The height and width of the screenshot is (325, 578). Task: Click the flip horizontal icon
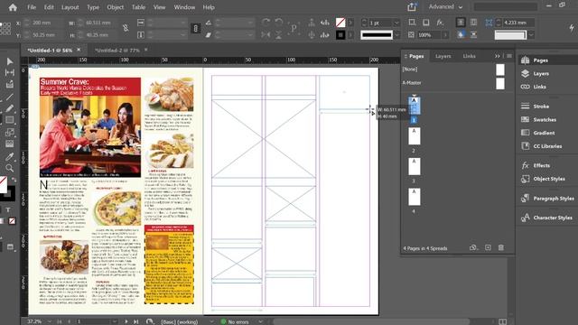[x=266, y=35]
